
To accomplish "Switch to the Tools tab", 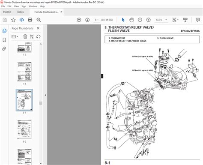I will pyautogui.click(x=20, y=12).
